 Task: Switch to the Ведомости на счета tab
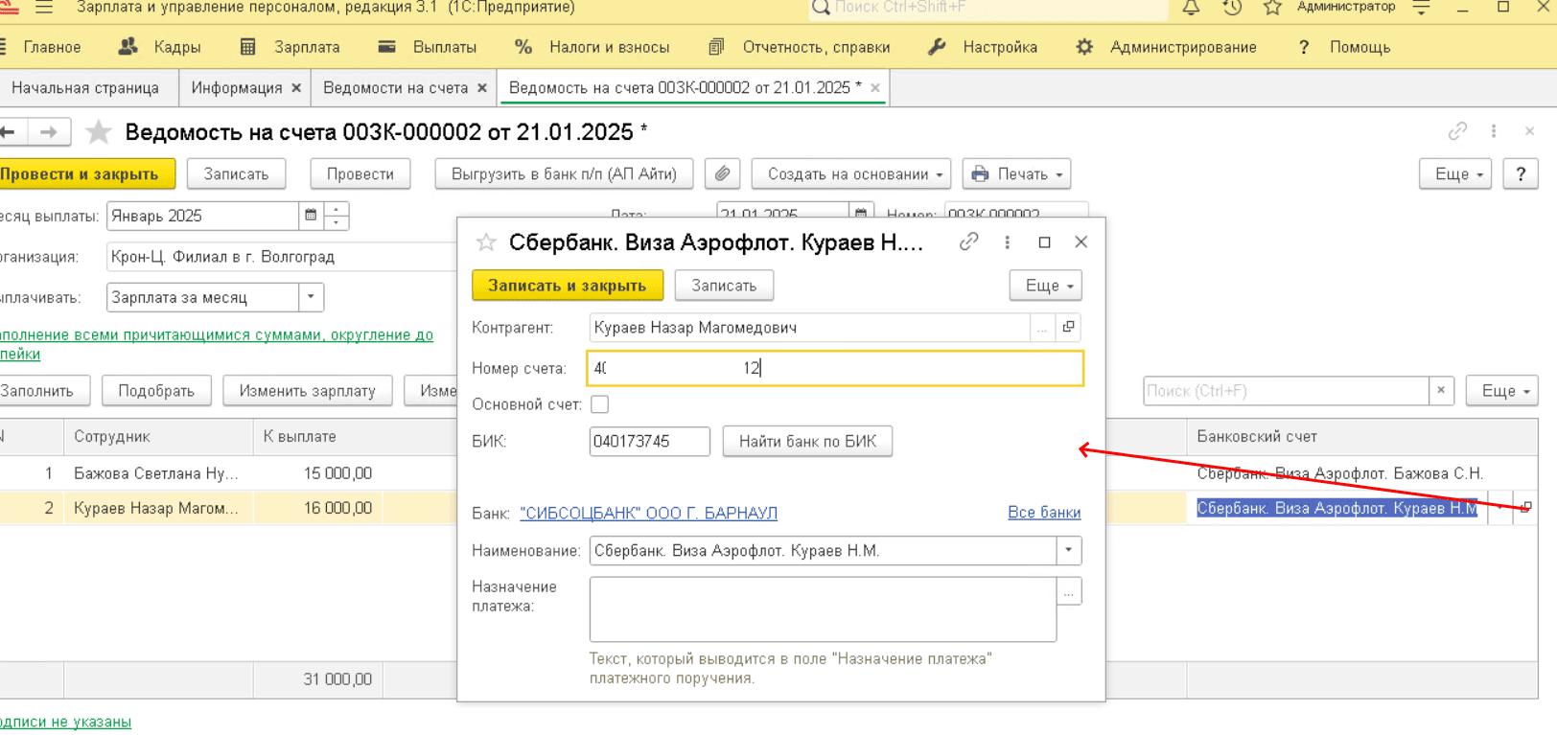coord(395,87)
